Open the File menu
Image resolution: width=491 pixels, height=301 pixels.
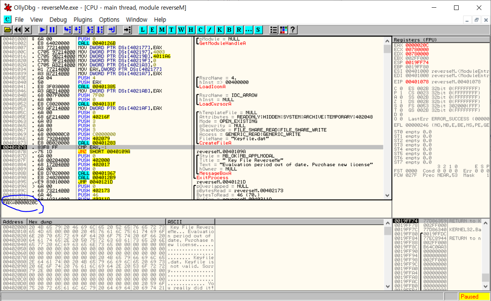tap(19, 20)
